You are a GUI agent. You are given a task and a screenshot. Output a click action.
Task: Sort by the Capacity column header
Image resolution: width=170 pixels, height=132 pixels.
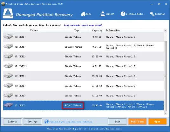click(97, 30)
